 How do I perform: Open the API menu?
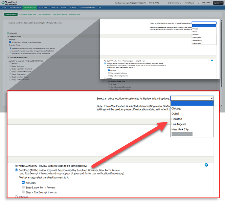coord(100,7)
